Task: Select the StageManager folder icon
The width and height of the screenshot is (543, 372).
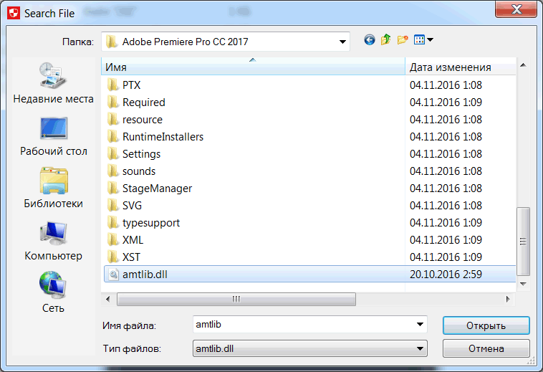Action: pos(112,188)
